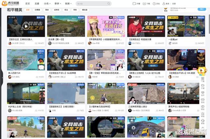This screenshot has height=139, width=210.
Task: Click the streamer avatar under 一起看pel
Action: (x=170, y=43)
